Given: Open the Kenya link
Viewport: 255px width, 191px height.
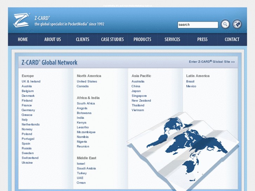Looking at the screenshot, I should coord(81,123).
